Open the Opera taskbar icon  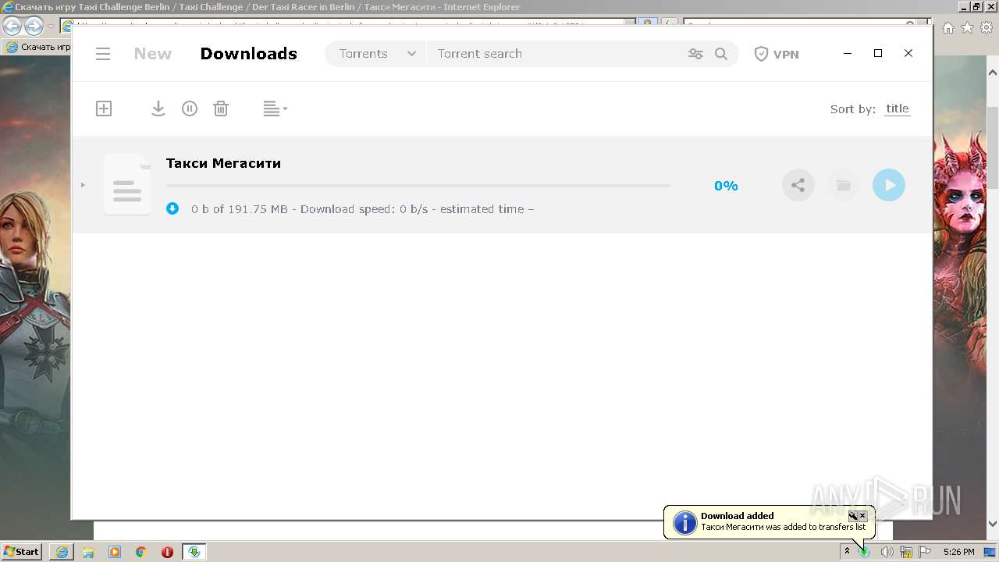click(167, 552)
